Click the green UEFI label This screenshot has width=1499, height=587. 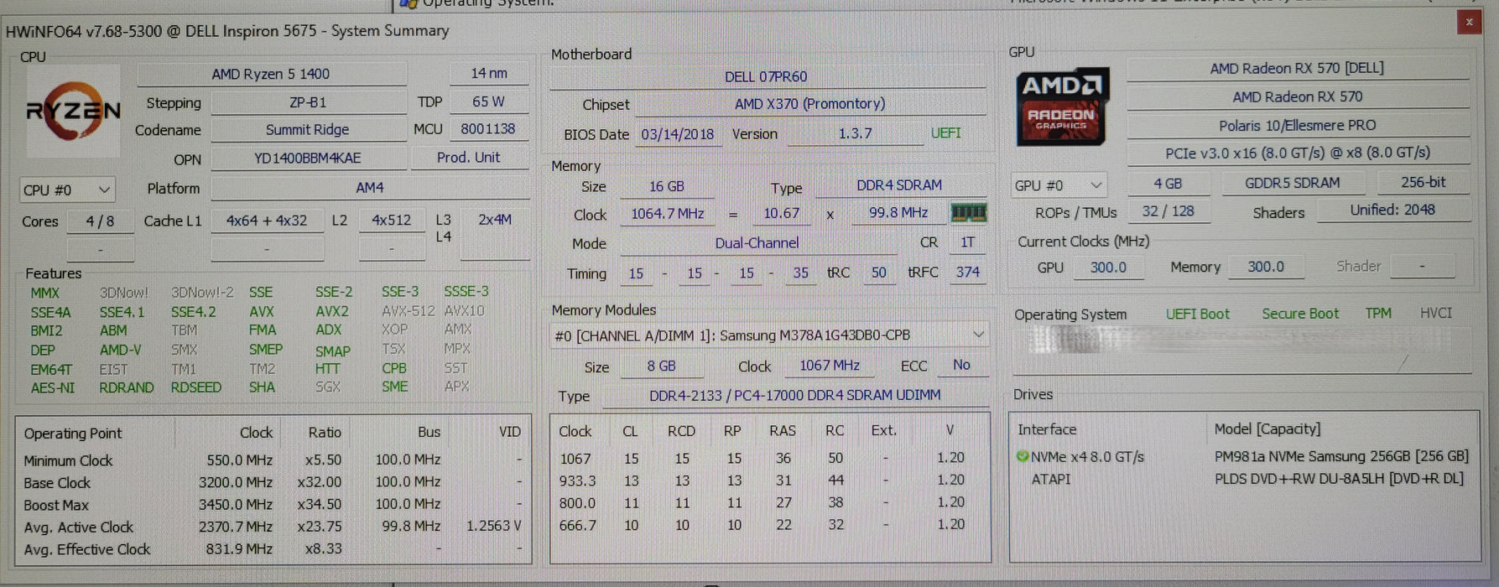(x=946, y=133)
